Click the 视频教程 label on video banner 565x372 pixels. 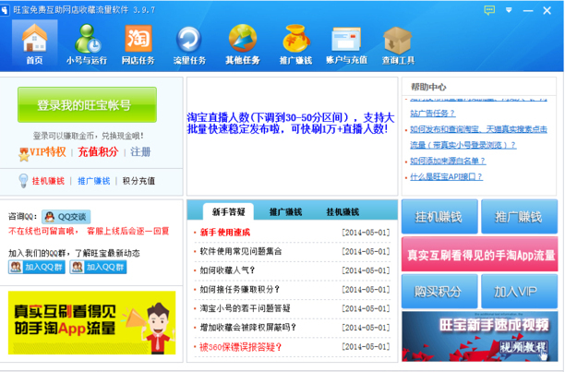pos(523,347)
